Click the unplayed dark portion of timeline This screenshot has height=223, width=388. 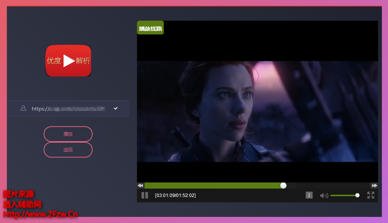pos(329,186)
